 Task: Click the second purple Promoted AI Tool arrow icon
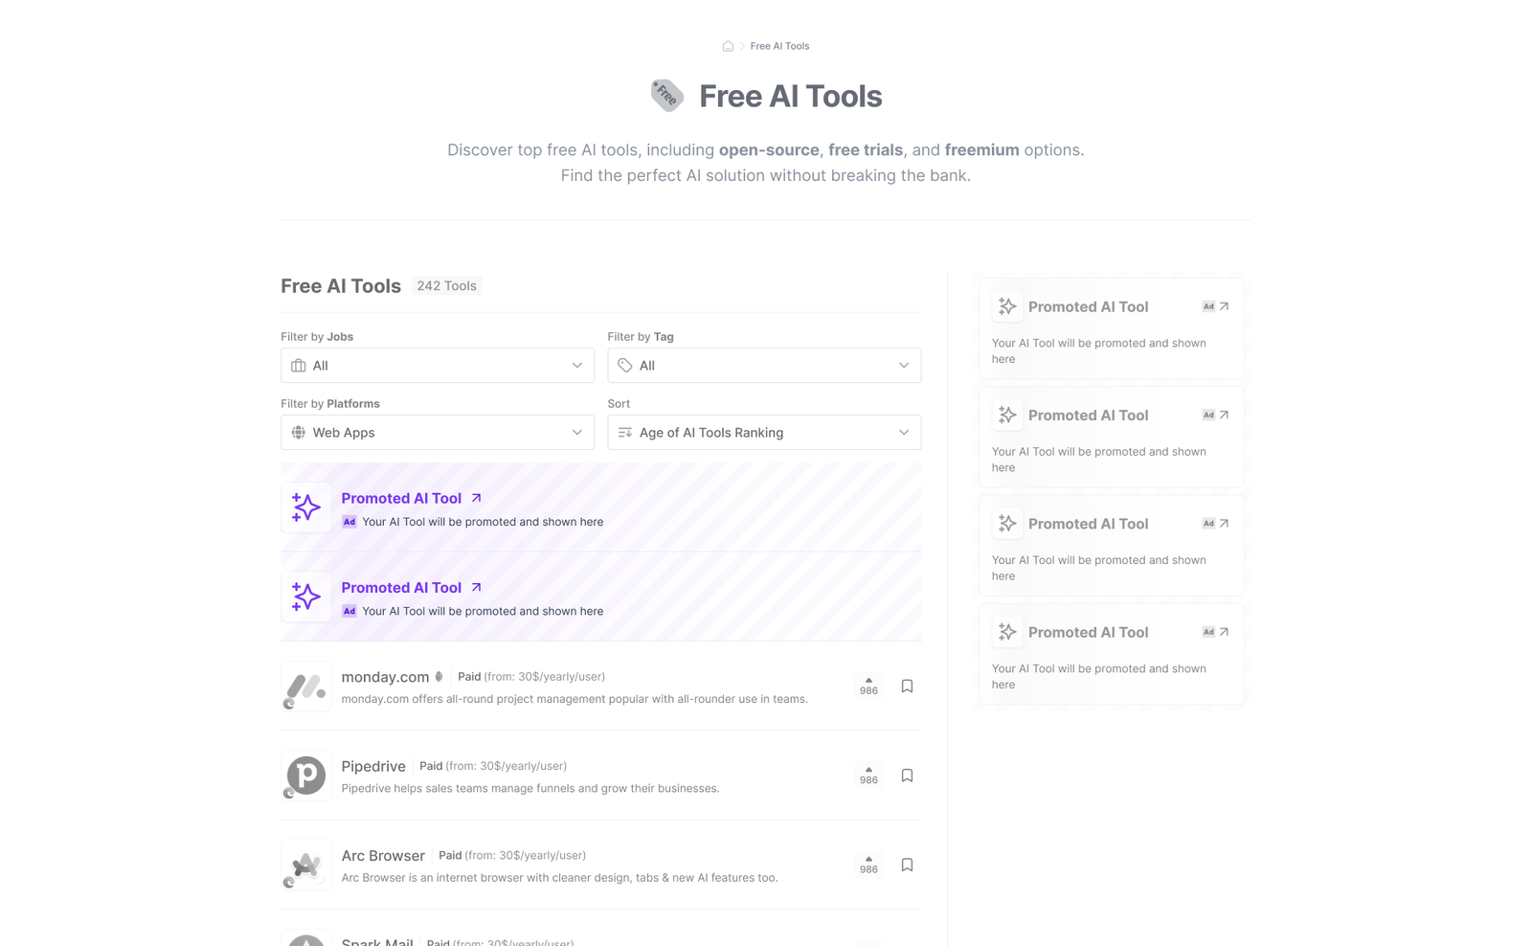pyautogui.click(x=476, y=587)
